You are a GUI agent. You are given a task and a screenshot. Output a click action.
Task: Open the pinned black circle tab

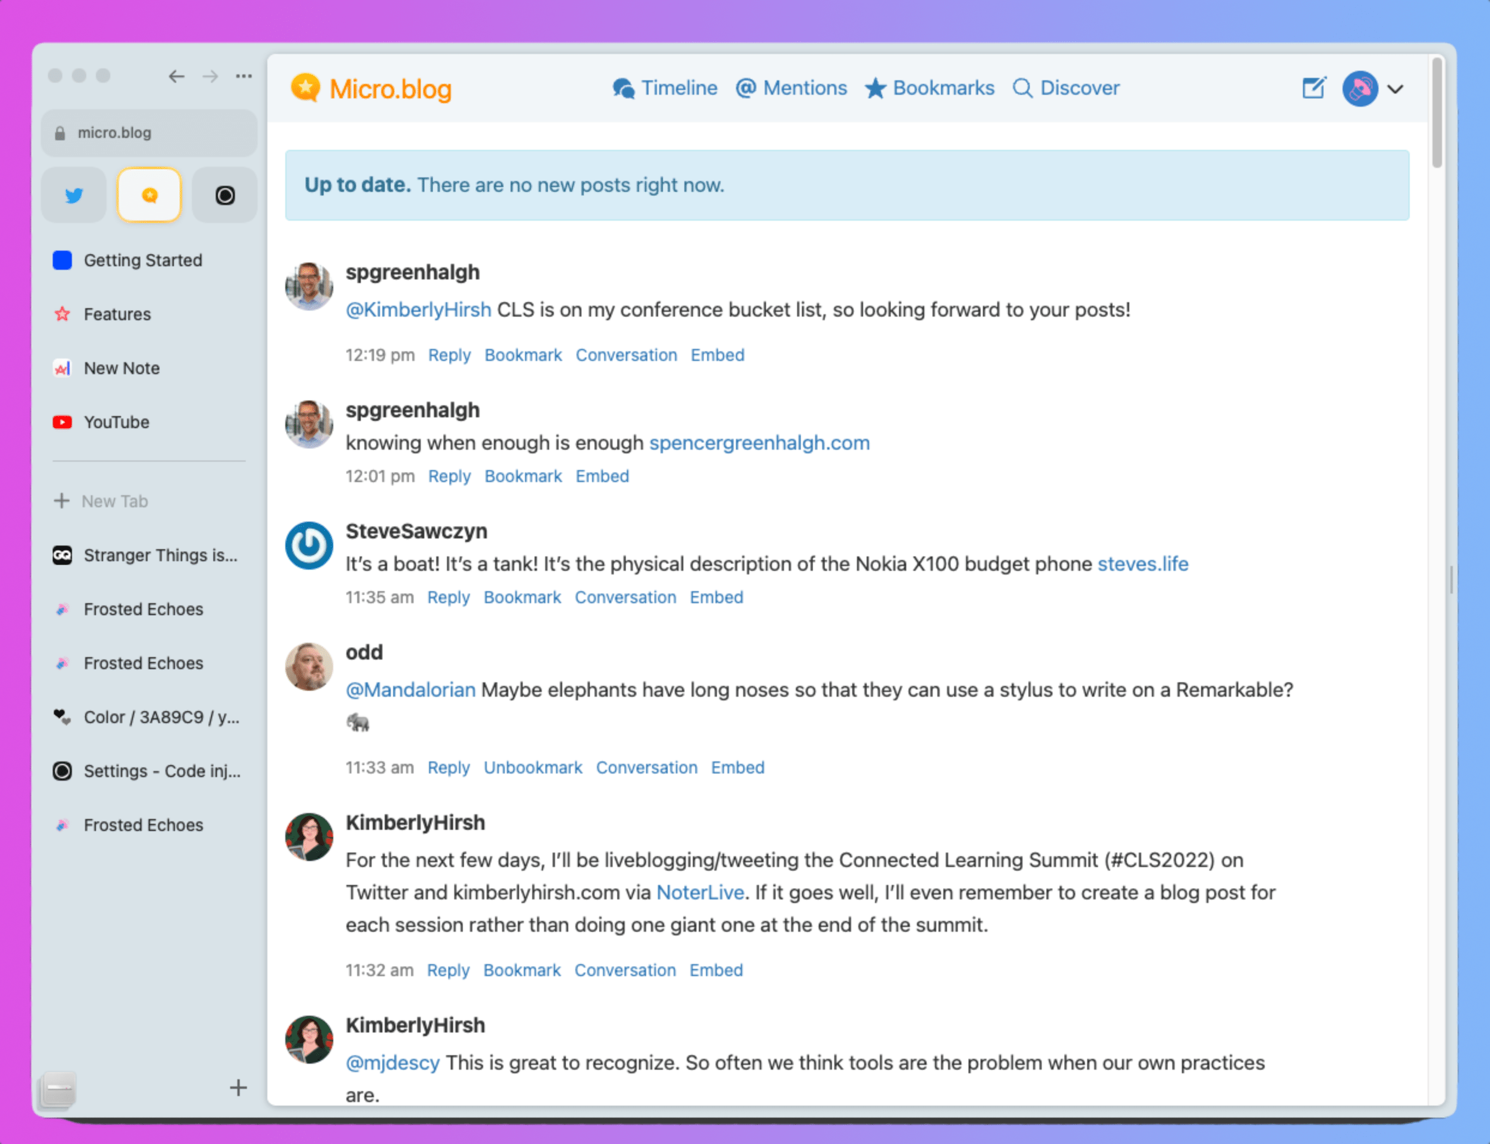225,195
